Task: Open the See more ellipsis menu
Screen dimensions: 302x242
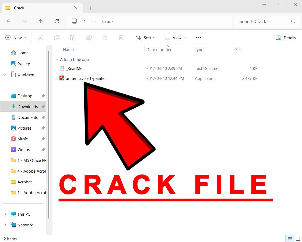Action: tap(198, 38)
